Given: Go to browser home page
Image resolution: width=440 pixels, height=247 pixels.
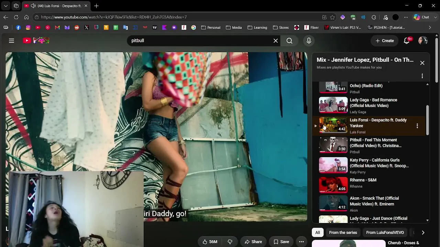Looking at the screenshot, I should point(26,17).
